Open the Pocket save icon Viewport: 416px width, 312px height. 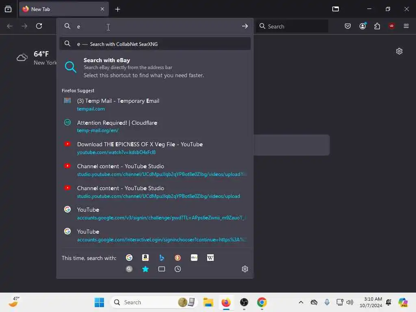pyautogui.click(x=348, y=26)
